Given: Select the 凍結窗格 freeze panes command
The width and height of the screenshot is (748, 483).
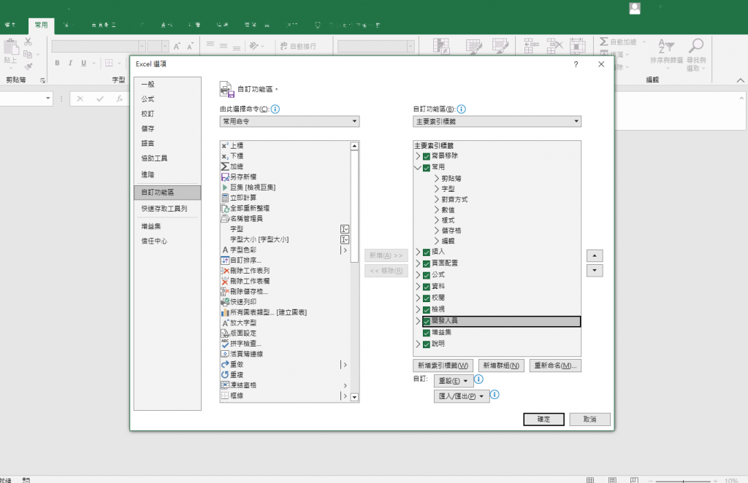Looking at the screenshot, I should coord(239,385).
